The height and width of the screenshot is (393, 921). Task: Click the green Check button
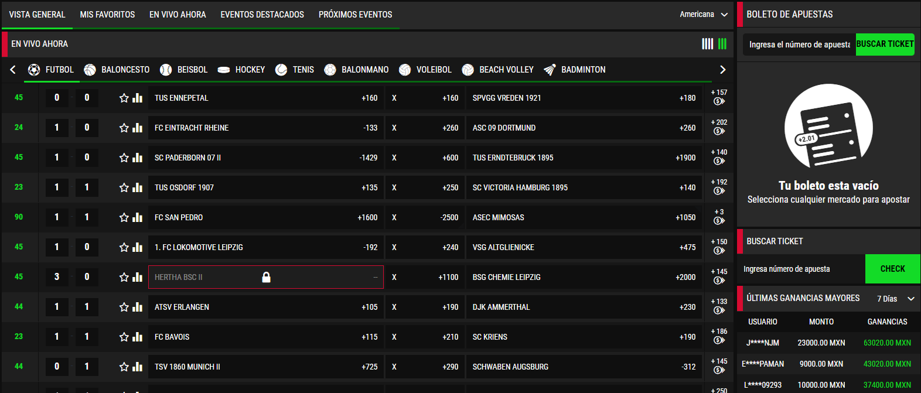[x=892, y=269]
